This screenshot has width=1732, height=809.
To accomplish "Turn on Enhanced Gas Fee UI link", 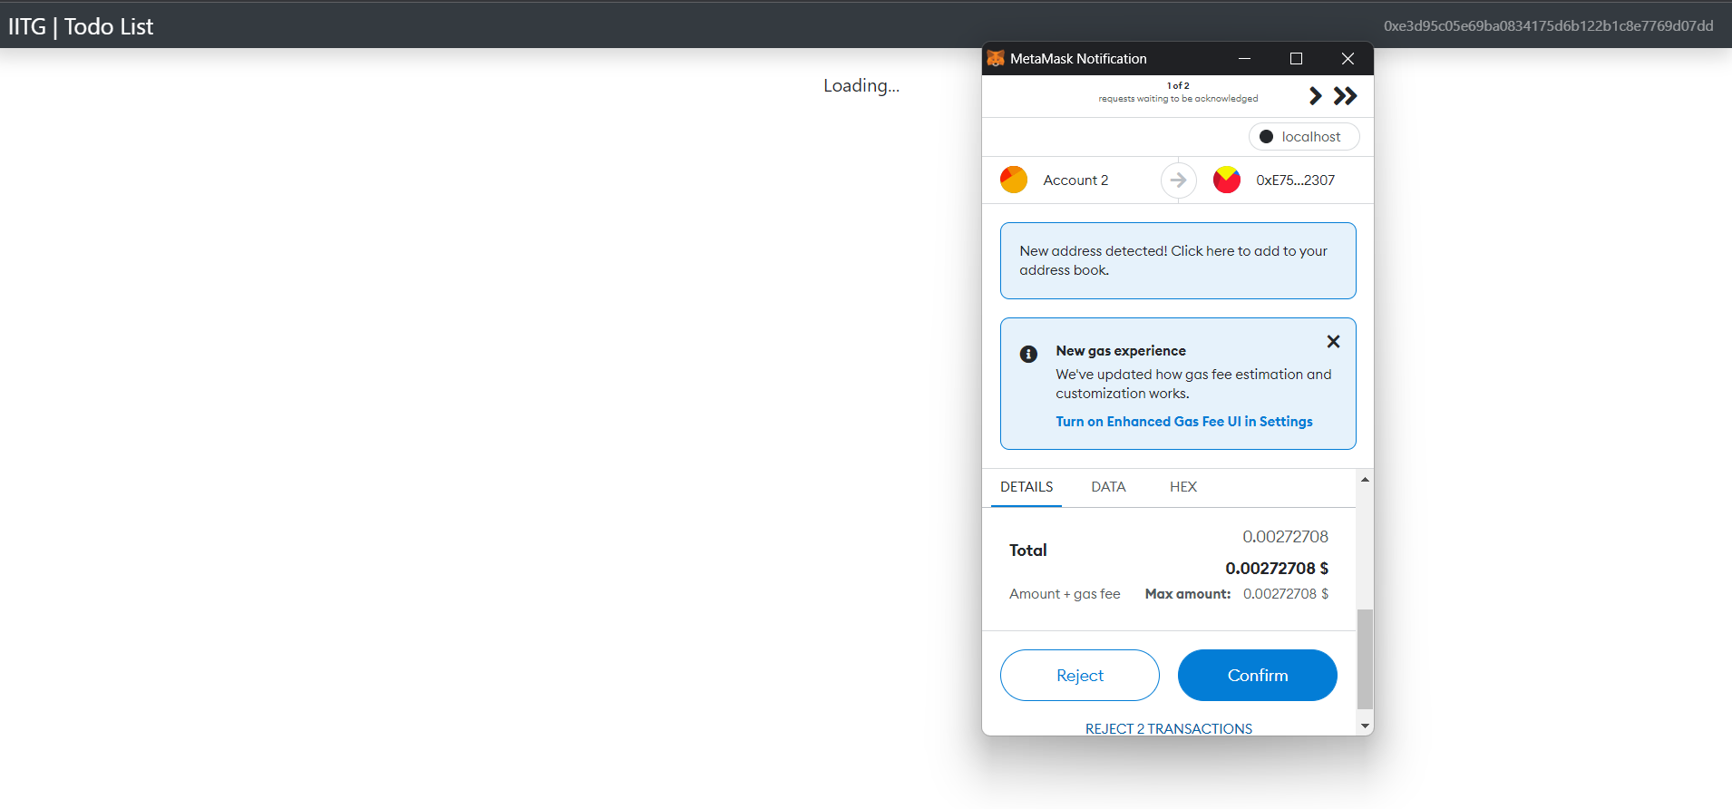I will (1184, 422).
